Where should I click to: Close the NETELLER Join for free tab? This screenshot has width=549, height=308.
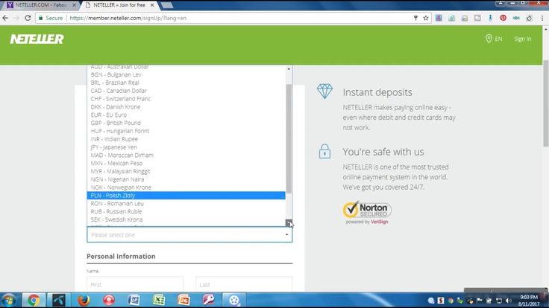pyautogui.click(x=152, y=5)
